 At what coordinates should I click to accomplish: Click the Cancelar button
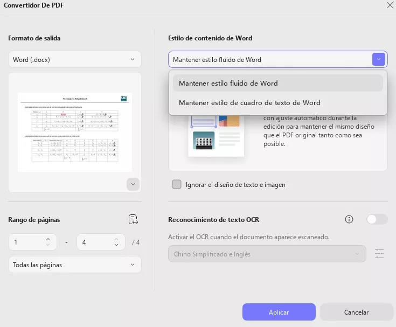[356, 312]
